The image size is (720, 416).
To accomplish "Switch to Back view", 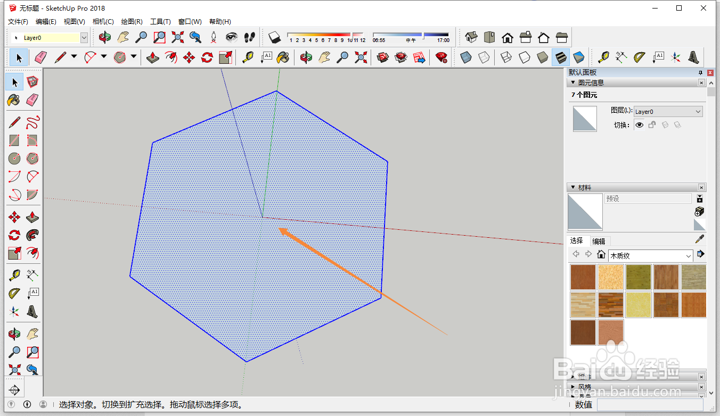I will [x=544, y=37].
